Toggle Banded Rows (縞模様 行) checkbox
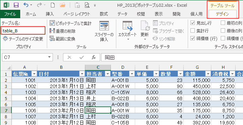 (192, 38)
